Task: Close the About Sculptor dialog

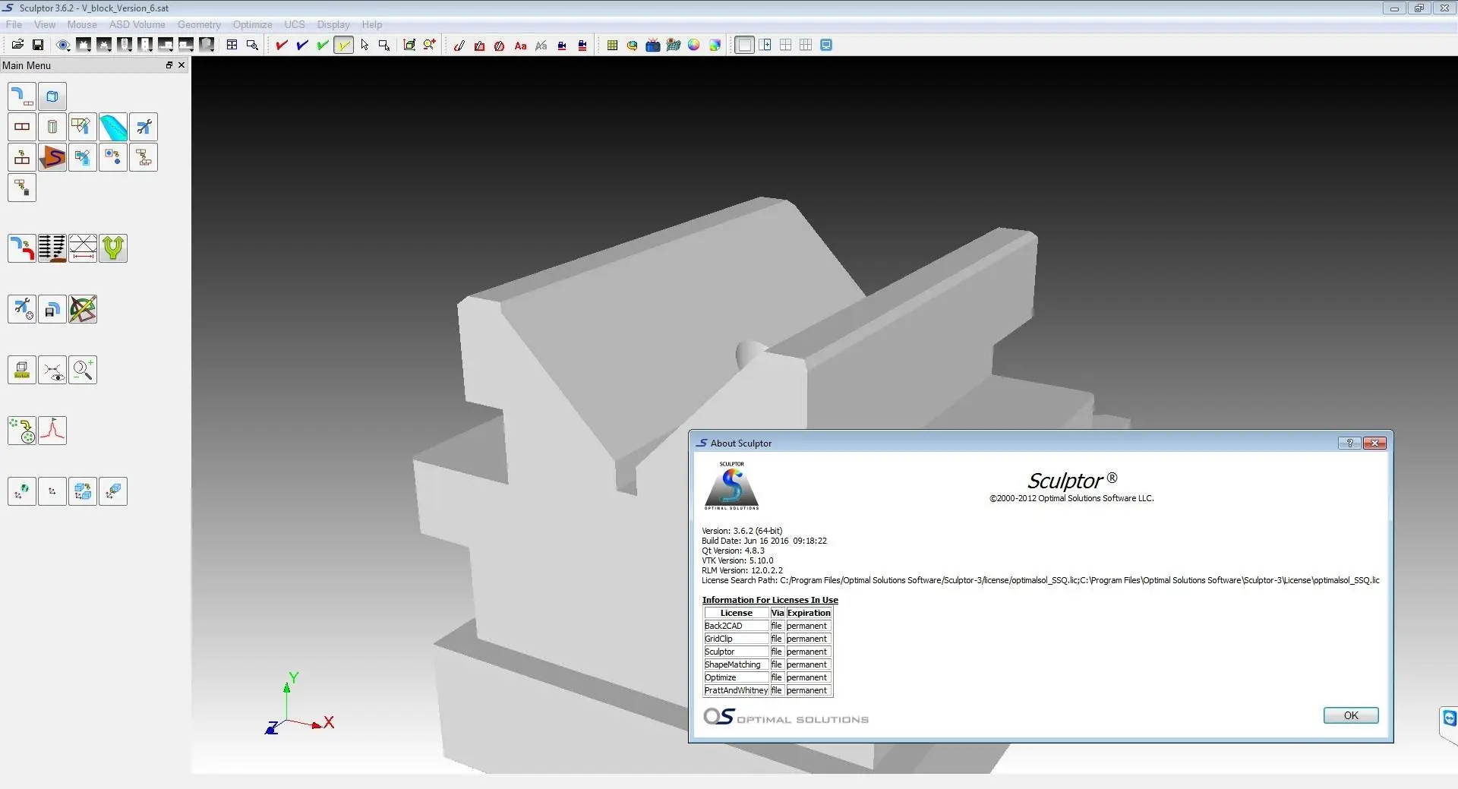Action: tap(1374, 443)
